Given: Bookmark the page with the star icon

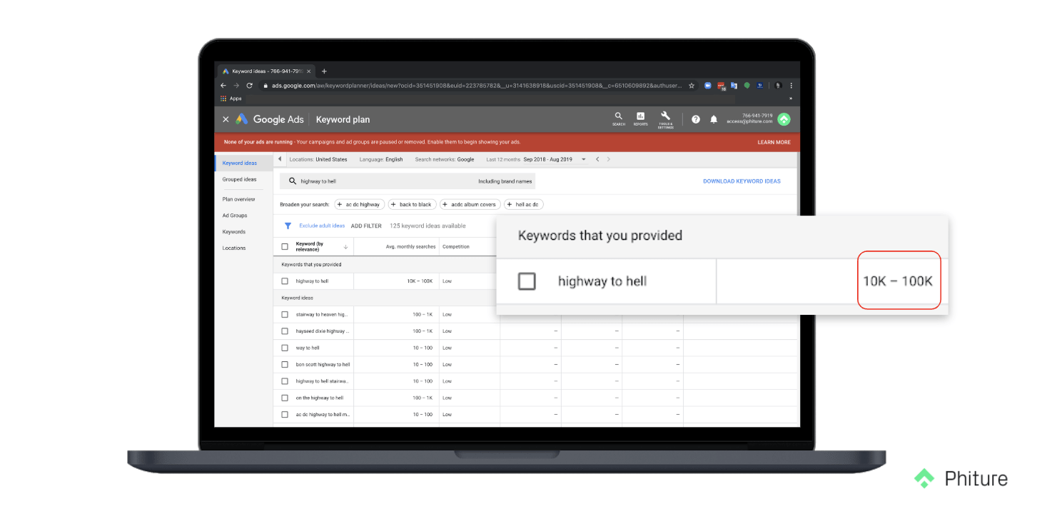Looking at the screenshot, I should point(692,85).
